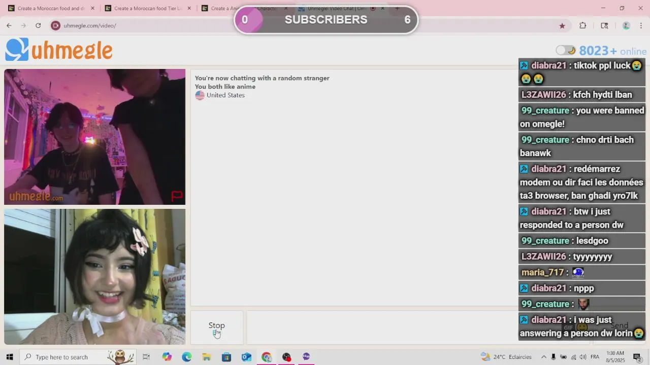Open Task View from taskbar
This screenshot has width=650, height=365.
pos(146,357)
